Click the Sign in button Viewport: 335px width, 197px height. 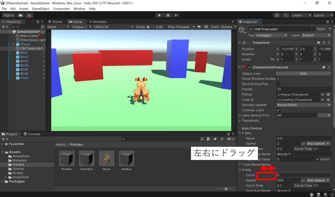coord(8,15)
